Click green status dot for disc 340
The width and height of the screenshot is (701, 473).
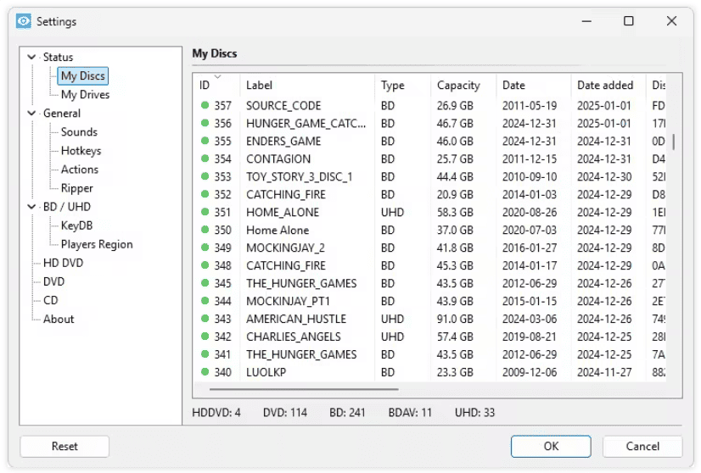(x=205, y=372)
